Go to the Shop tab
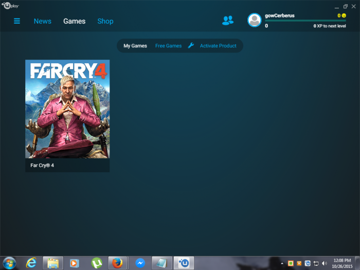This screenshot has width=360, height=270. (105, 21)
